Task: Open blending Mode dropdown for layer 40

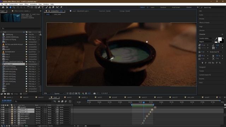Action: pyautogui.click(x=39, y=121)
